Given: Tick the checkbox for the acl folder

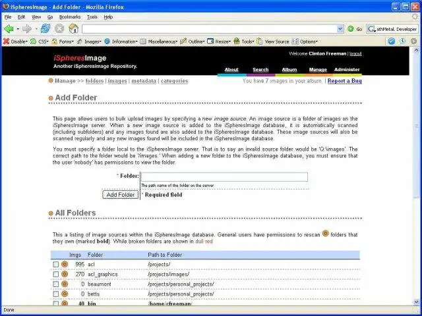Looking at the screenshot, I should pyautogui.click(x=55, y=265).
